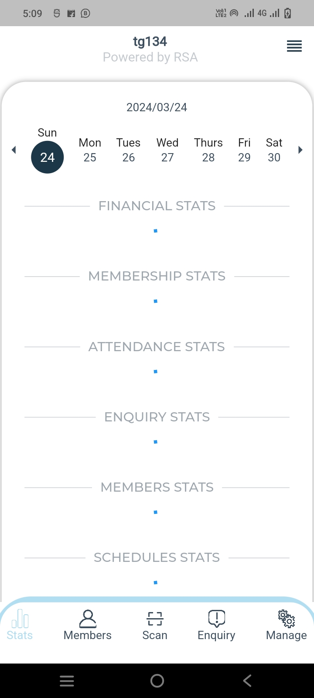314x698 pixels.
Task: Open the Scan QR icon
Action: coord(155,618)
